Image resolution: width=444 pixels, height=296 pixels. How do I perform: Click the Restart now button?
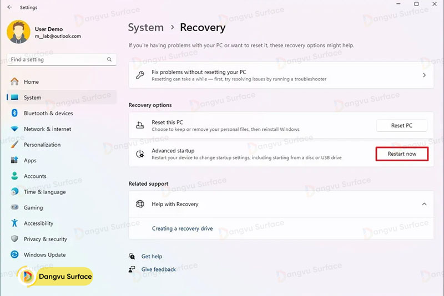(402, 154)
